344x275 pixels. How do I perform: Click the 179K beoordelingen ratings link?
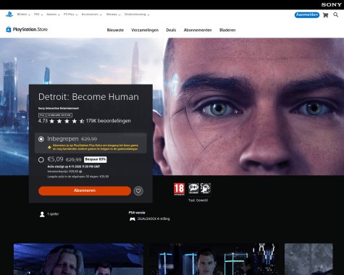pyautogui.click(x=109, y=121)
